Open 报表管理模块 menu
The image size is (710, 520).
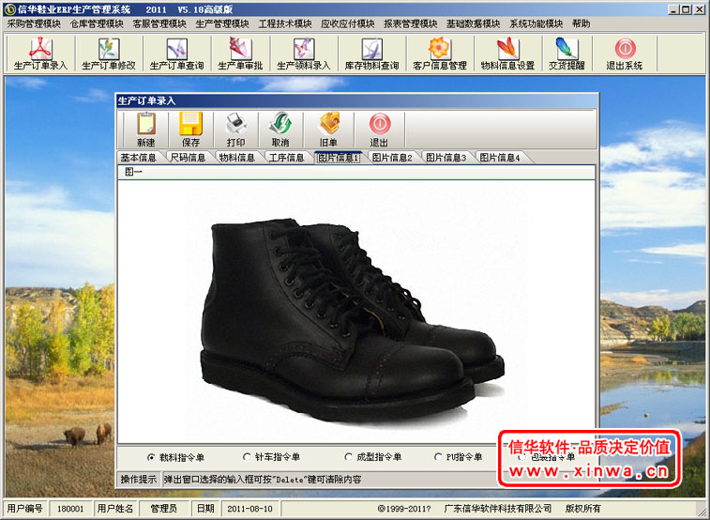[411, 24]
